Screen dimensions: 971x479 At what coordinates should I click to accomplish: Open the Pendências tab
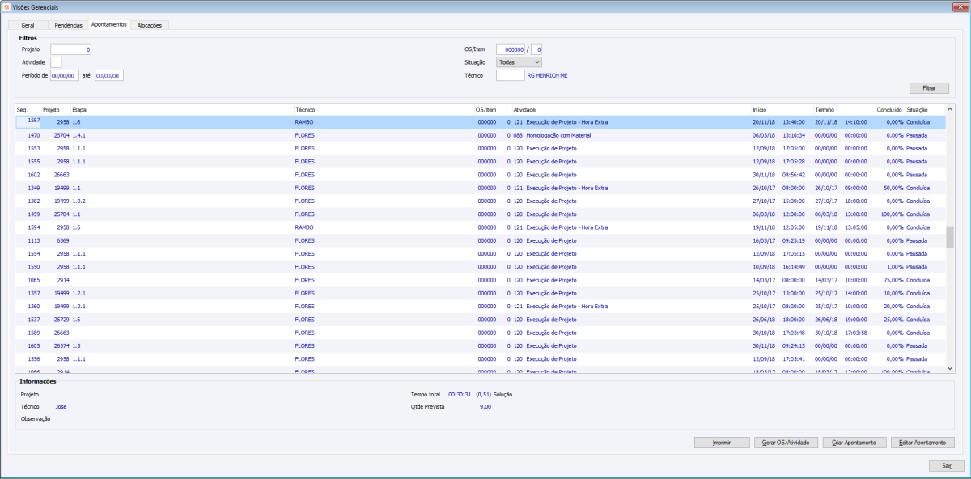[69, 25]
